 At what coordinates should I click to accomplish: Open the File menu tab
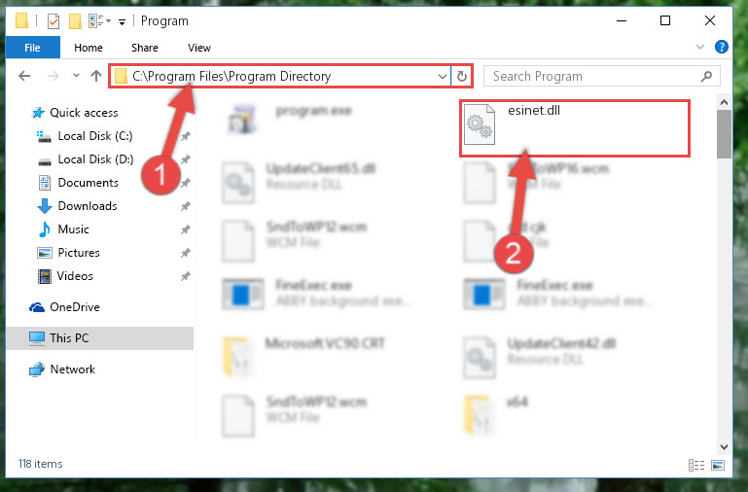(x=32, y=48)
